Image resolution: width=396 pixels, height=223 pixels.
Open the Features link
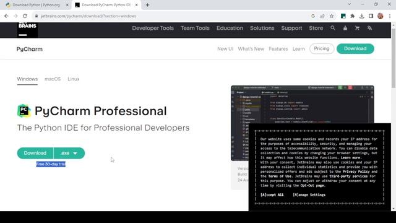click(x=278, y=49)
